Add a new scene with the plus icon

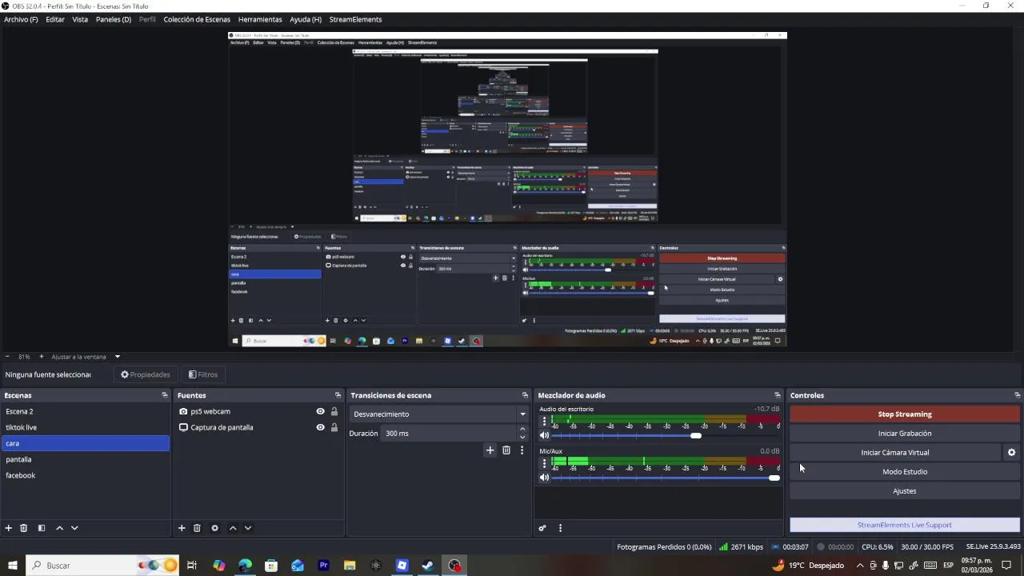pos(9,528)
